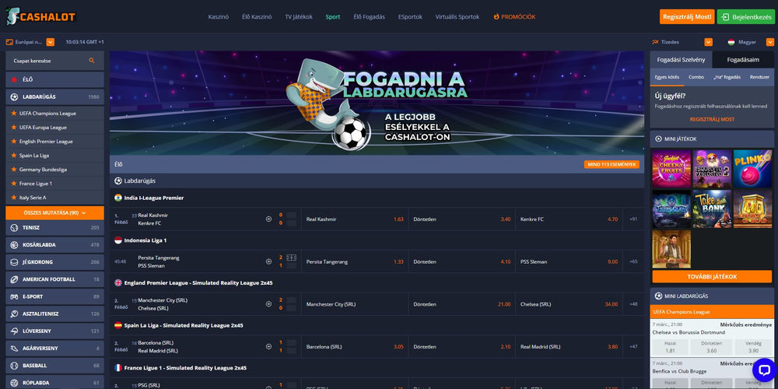Expand the Összes mutatása (90) list

point(54,213)
